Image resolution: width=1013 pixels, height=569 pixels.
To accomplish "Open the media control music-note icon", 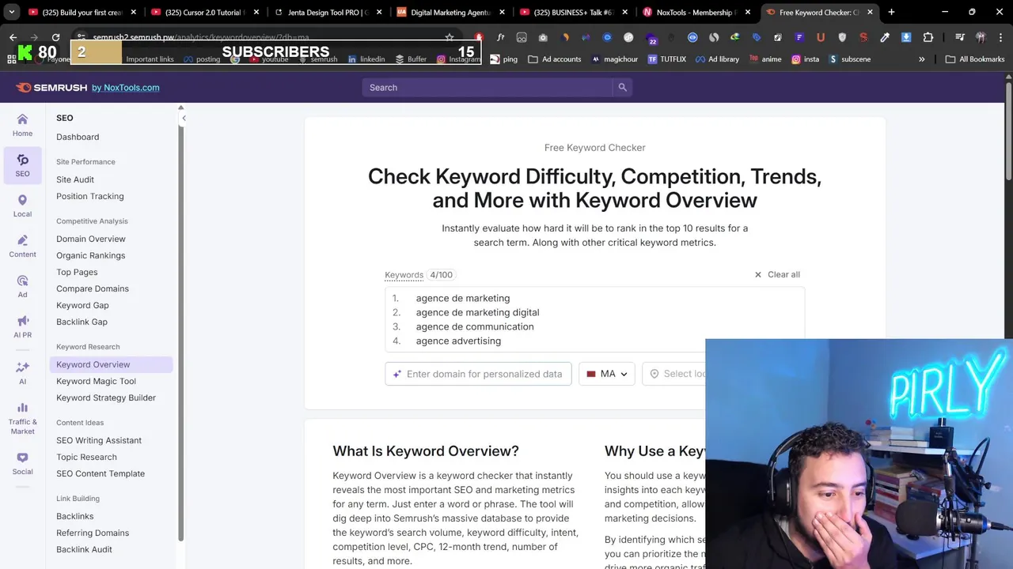I will point(960,37).
